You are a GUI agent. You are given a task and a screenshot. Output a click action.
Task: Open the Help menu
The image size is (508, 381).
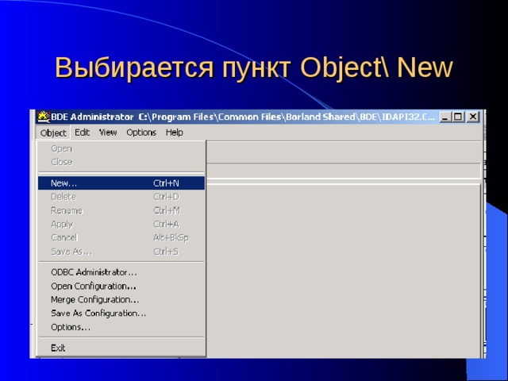point(175,133)
